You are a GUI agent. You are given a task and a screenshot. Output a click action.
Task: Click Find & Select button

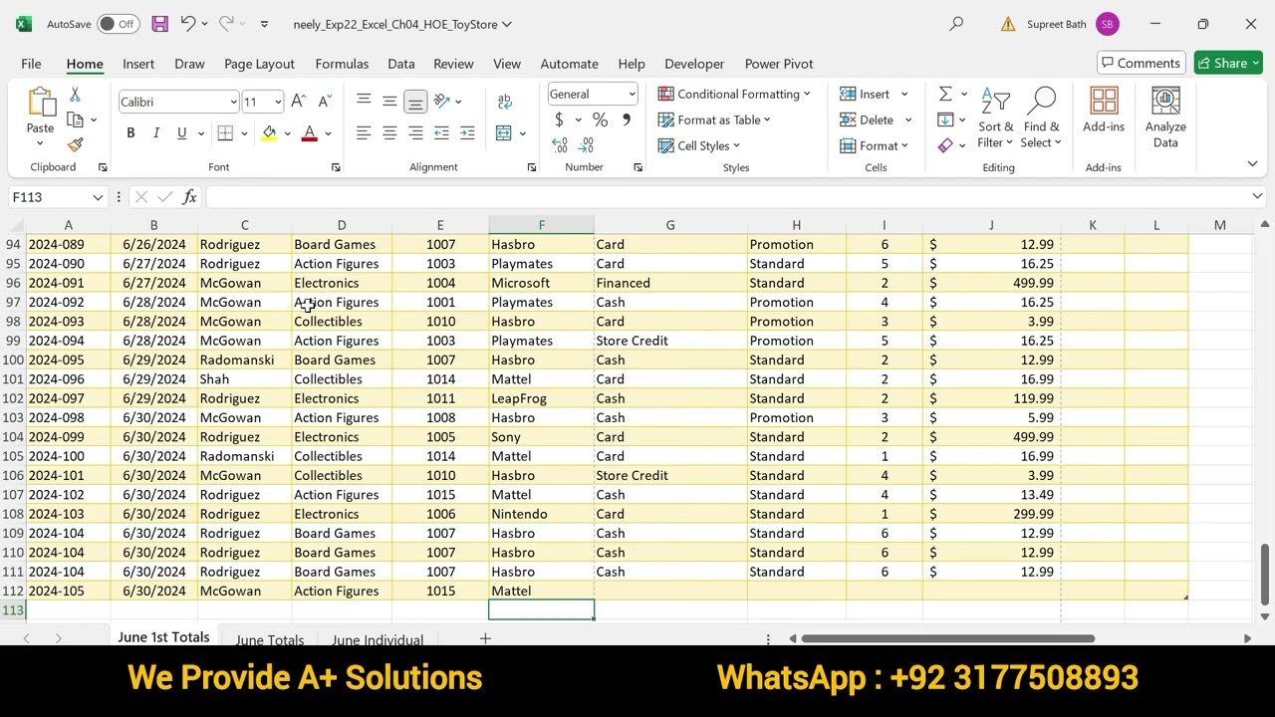click(x=1042, y=119)
